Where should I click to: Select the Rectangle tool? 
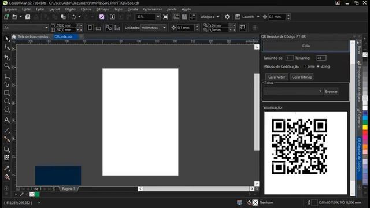click(x=6, y=93)
